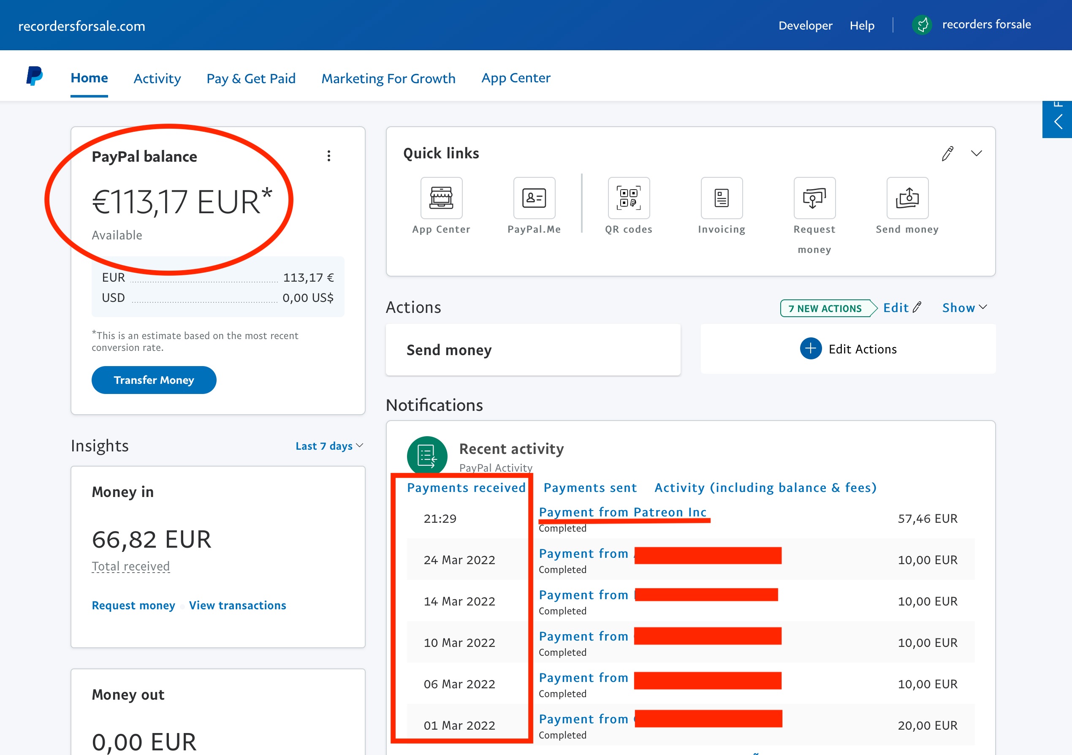The image size is (1072, 755).
Task: Click the pencil icon in Quick links
Action: 947,154
